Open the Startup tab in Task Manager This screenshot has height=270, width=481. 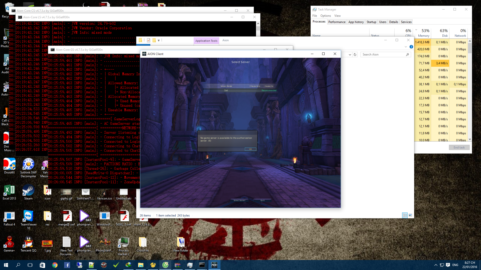[x=371, y=22]
